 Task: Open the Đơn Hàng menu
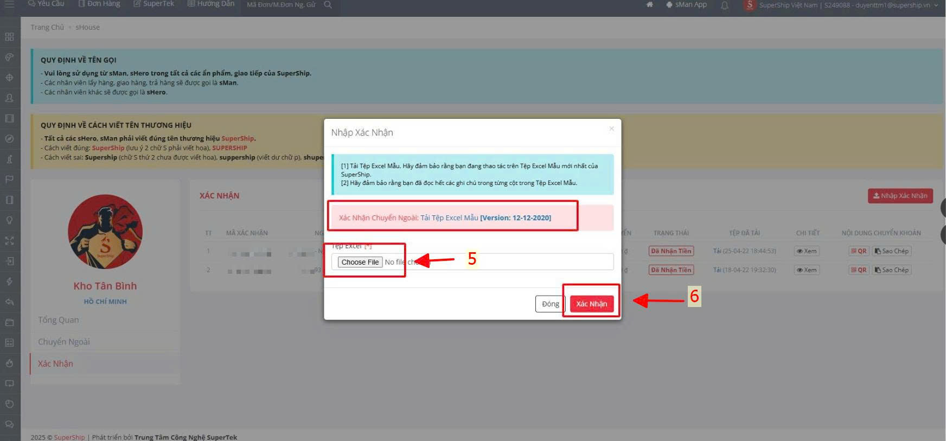(99, 4)
